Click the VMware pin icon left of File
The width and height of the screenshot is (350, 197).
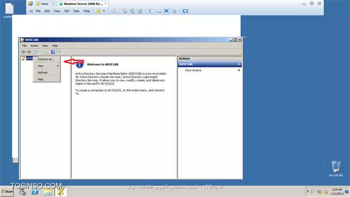pos(31,11)
